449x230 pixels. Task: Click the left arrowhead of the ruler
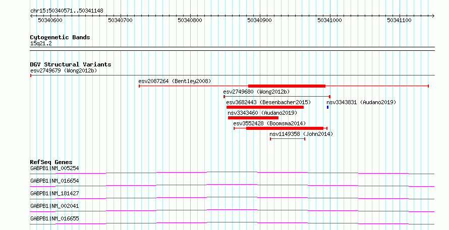(x=31, y=16)
